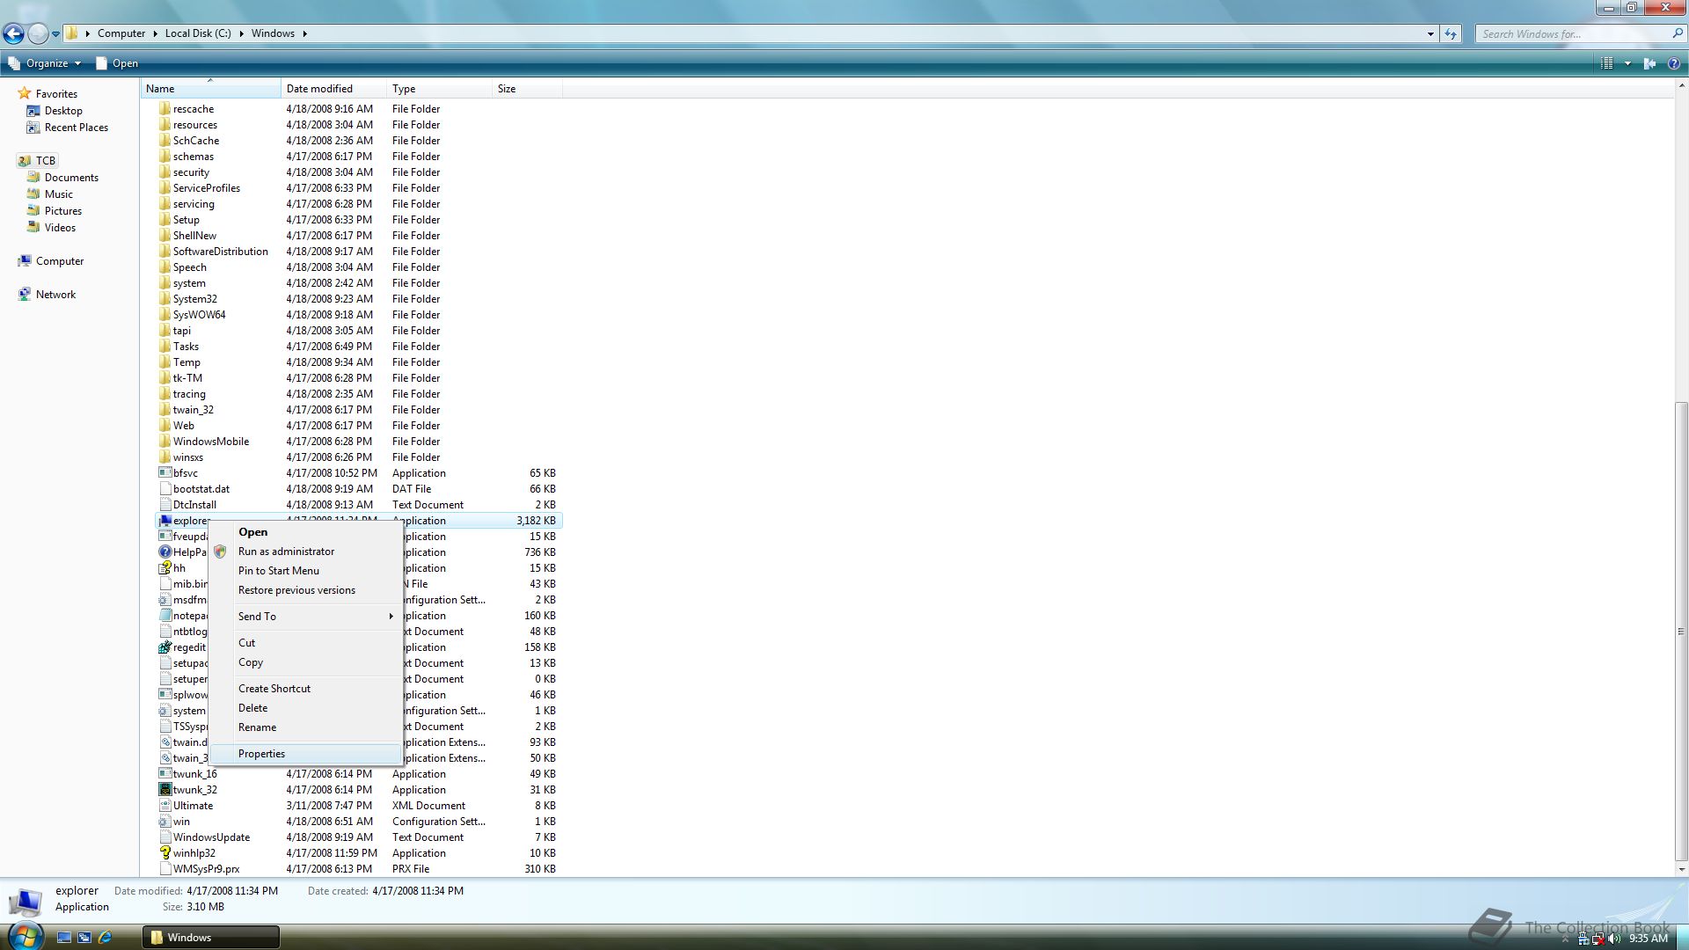Sort by the Type column header
The image size is (1689, 950).
pyautogui.click(x=439, y=89)
